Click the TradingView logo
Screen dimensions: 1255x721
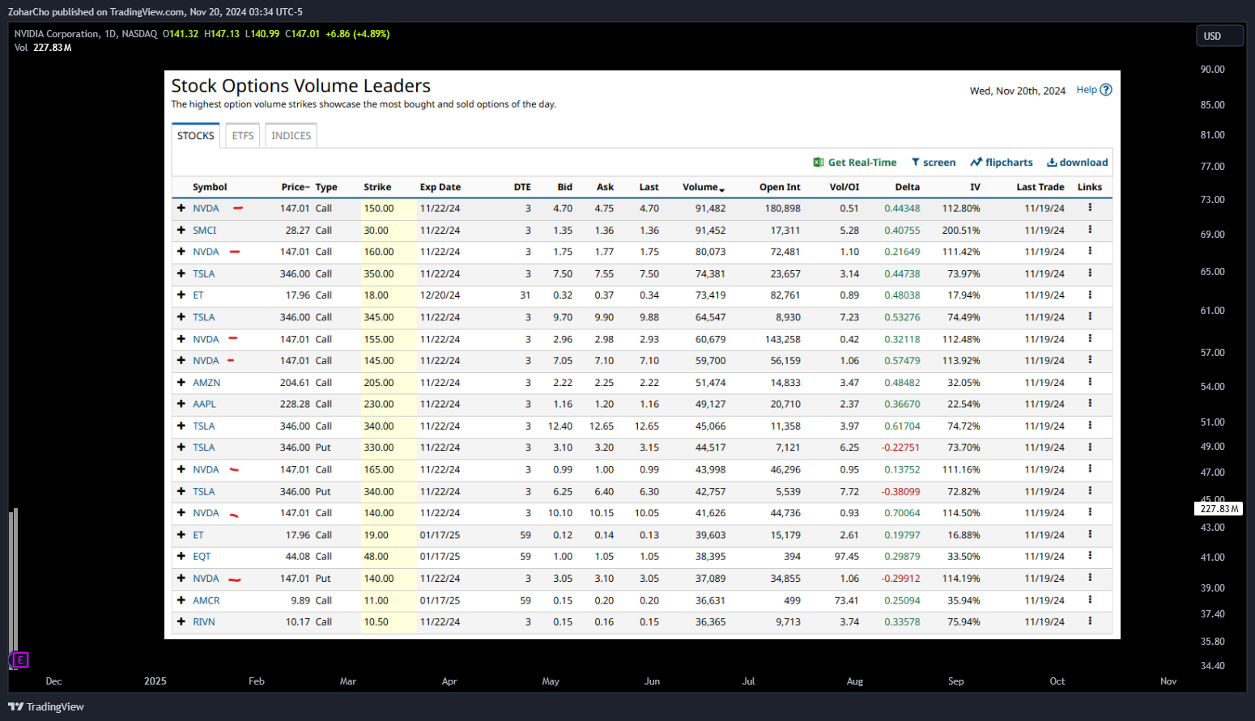point(46,706)
